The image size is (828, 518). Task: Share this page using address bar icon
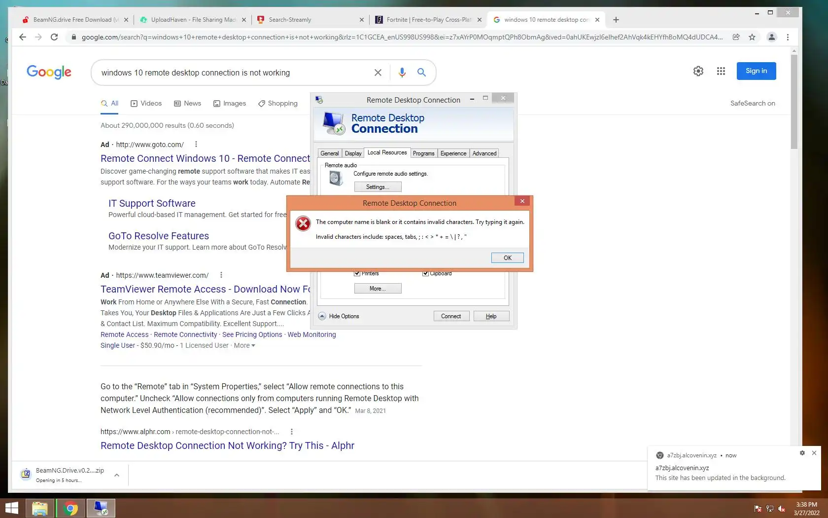(x=736, y=37)
